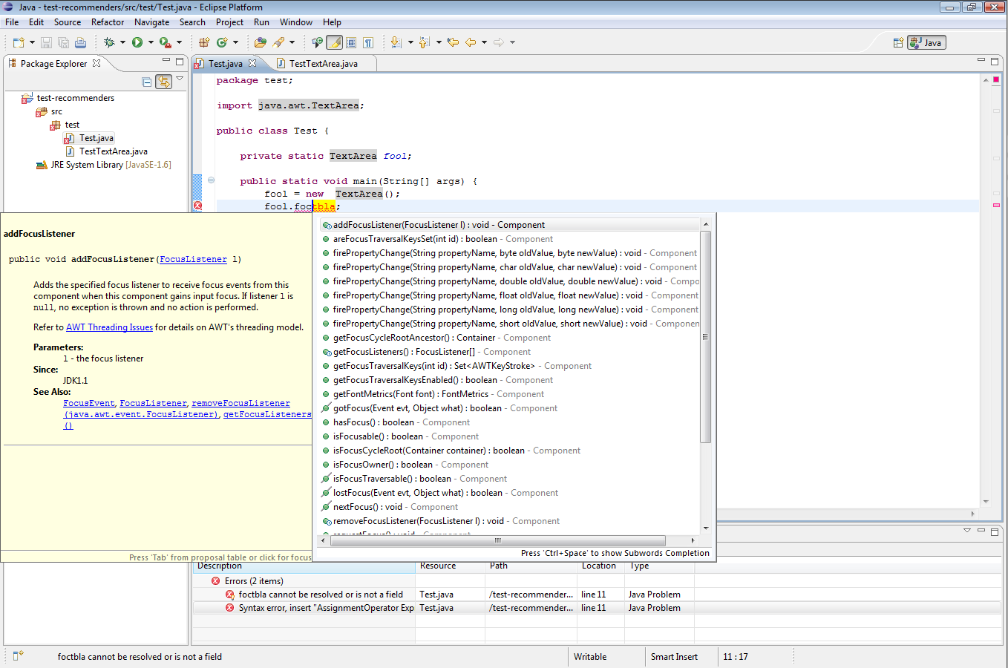
Task: Open the Source menu
Action: [x=68, y=22]
